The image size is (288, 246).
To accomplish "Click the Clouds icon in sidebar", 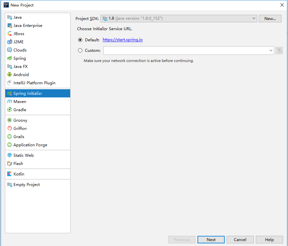I will (10, 50).
